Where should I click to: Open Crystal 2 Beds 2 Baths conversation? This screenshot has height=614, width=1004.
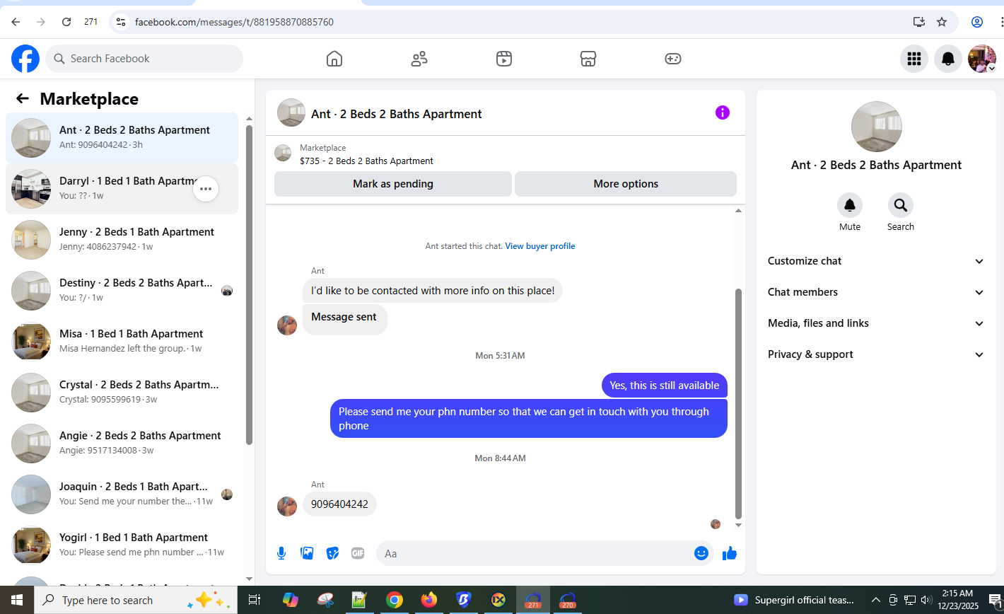pos(122,393)
